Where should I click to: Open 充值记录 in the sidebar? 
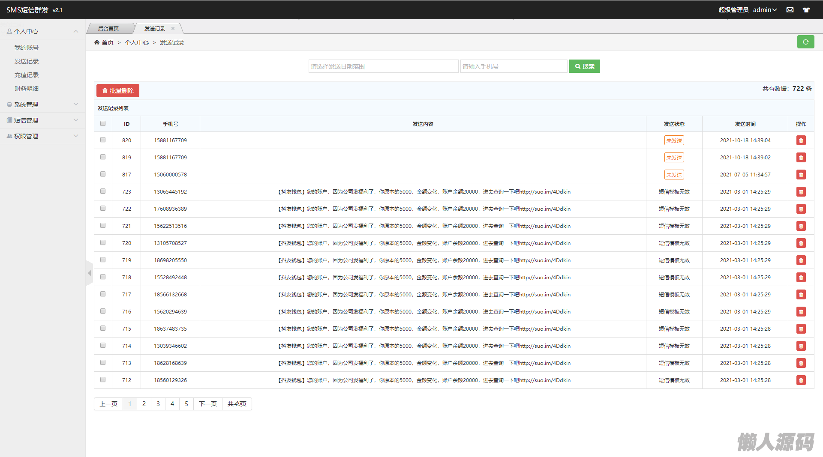[27, 75]
